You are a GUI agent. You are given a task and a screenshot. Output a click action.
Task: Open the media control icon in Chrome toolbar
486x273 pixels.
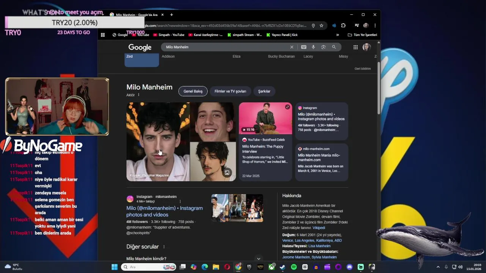(x=357, y=25)
